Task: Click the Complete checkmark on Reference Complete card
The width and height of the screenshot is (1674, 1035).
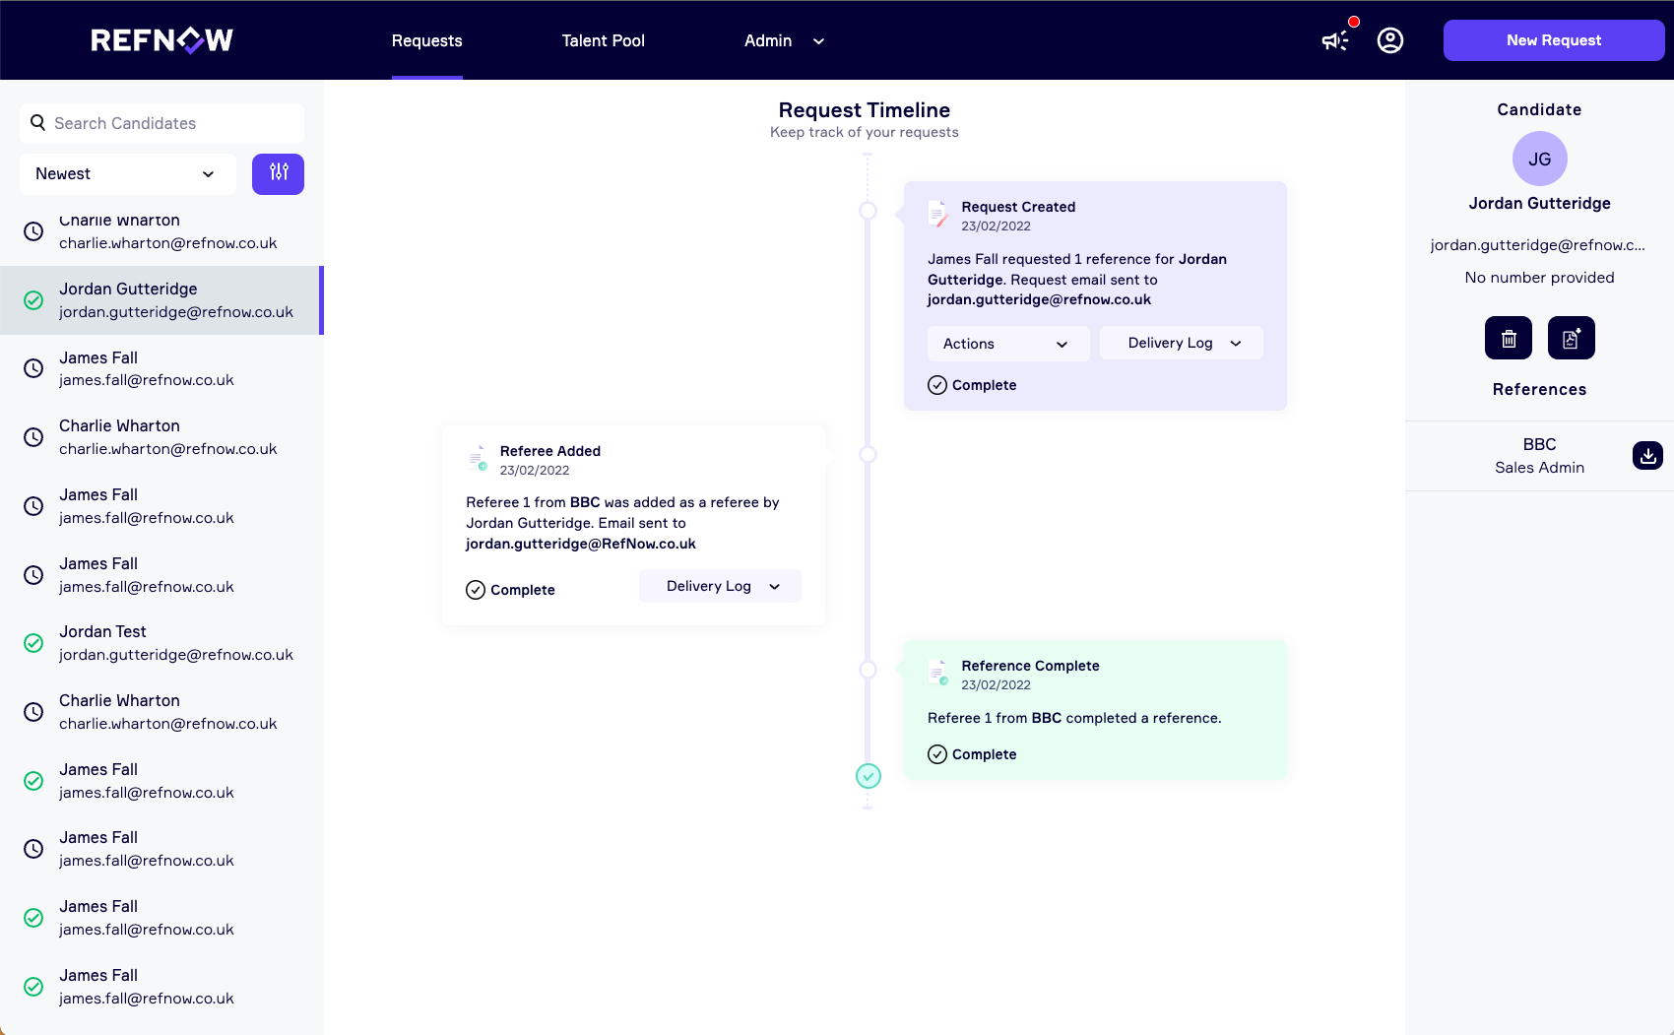Action: [x=937, y=753]
